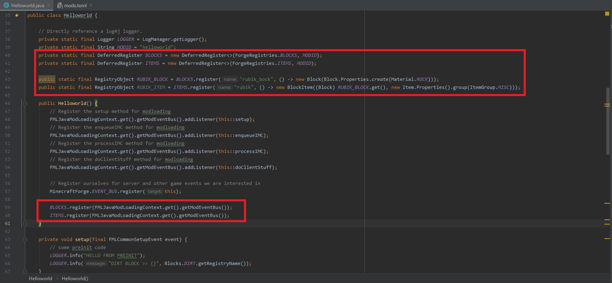The image size is (612, 283).
Task: Click the gutter icon on line 35
Action: [x=17, y=15]
